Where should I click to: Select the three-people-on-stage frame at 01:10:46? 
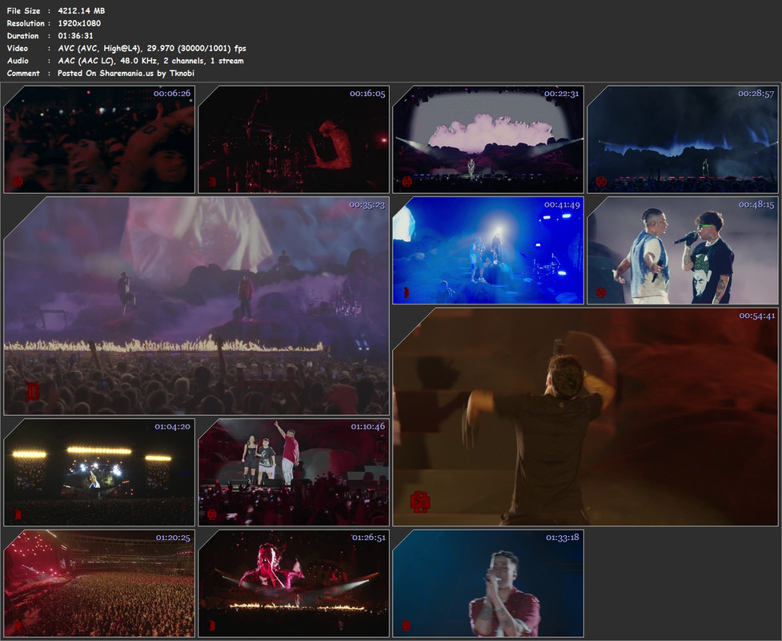click(294, 472)
